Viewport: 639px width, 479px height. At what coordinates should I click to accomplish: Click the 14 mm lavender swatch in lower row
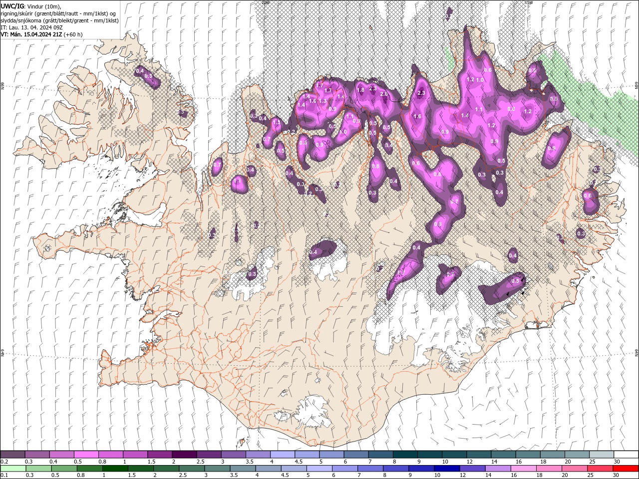tap(498, 469)
